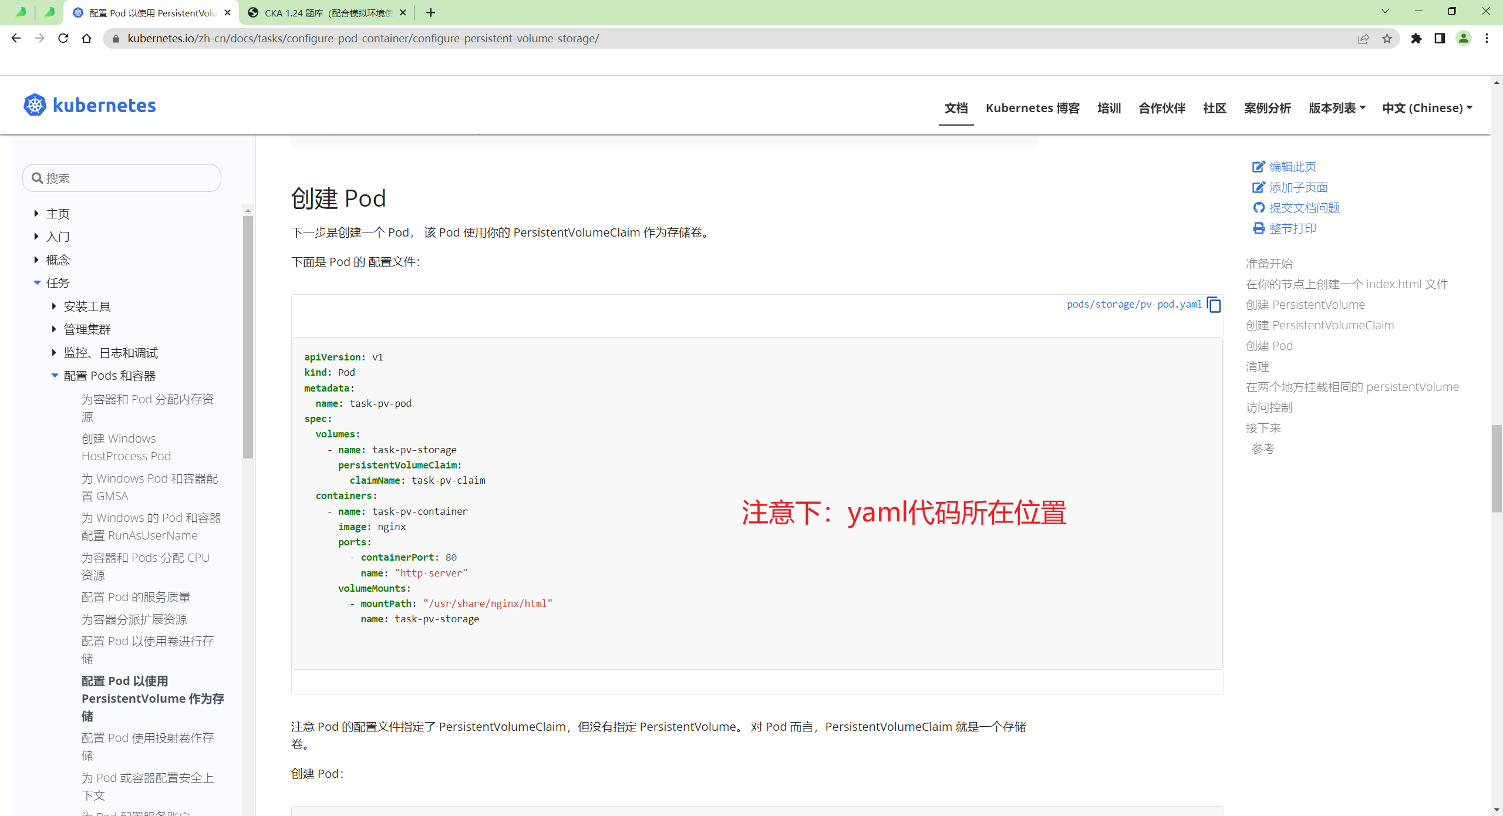
Task: Open the 文档 nav item
Action: tap(956, 108)
